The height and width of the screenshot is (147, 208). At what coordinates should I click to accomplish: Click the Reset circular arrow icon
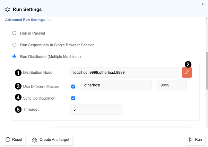8,140
